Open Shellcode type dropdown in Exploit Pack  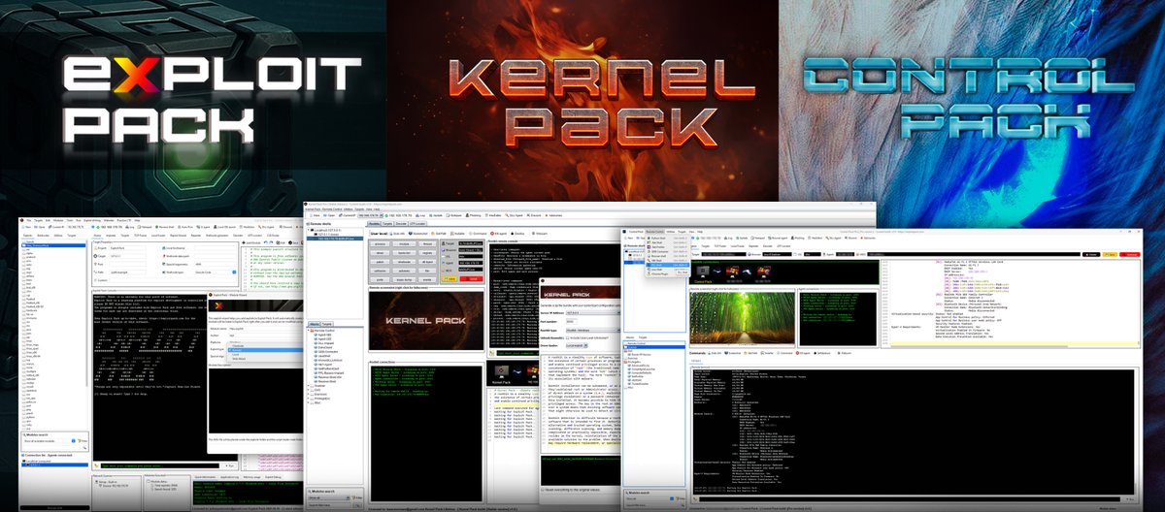point(215,272)
